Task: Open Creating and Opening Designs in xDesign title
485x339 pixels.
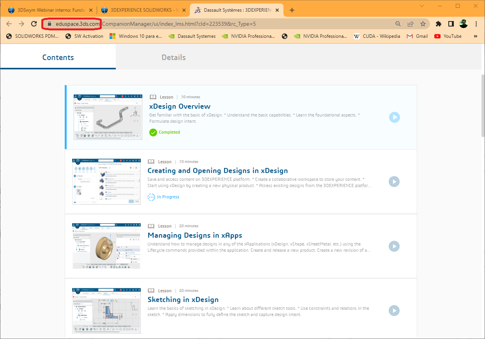Action: (218, 171)
